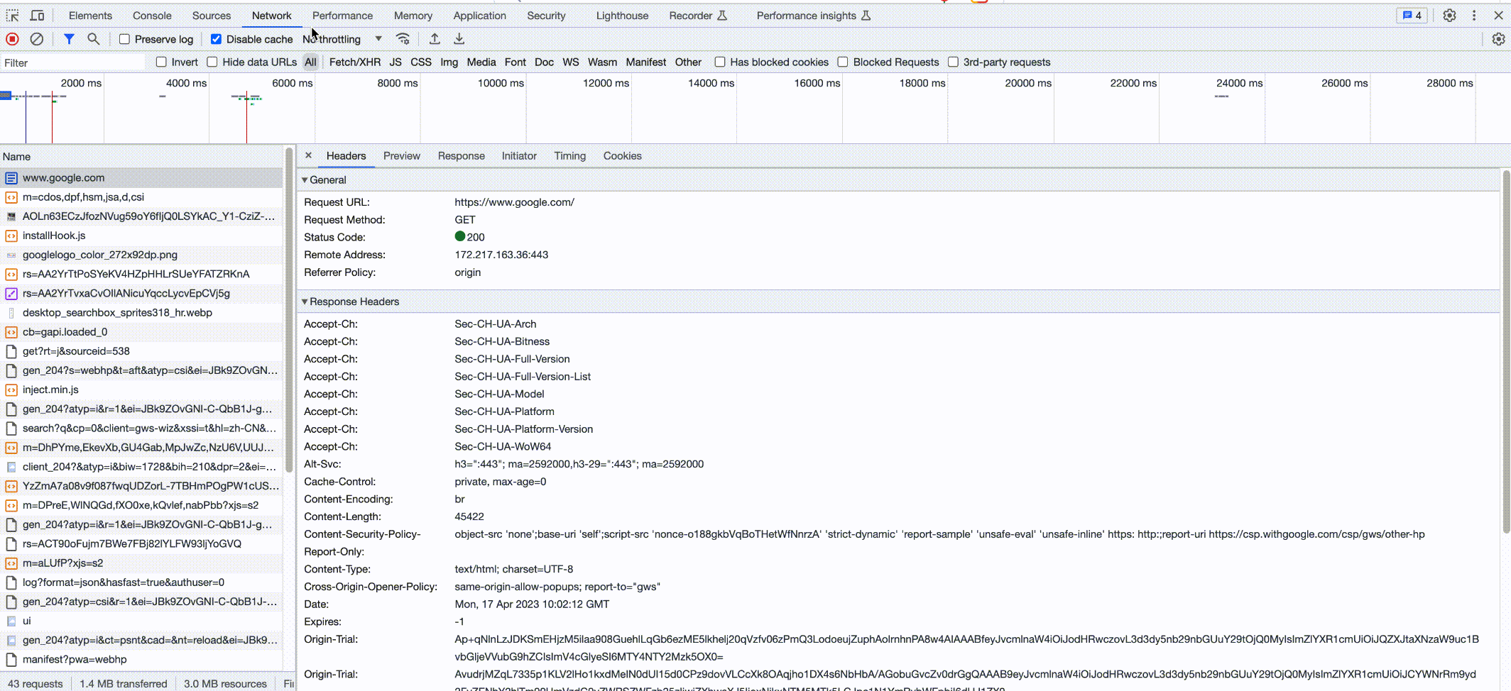This screenshot has width=1511, height=691.
Task: Uncheck the Disable cache checkbox
Action: 216,39
